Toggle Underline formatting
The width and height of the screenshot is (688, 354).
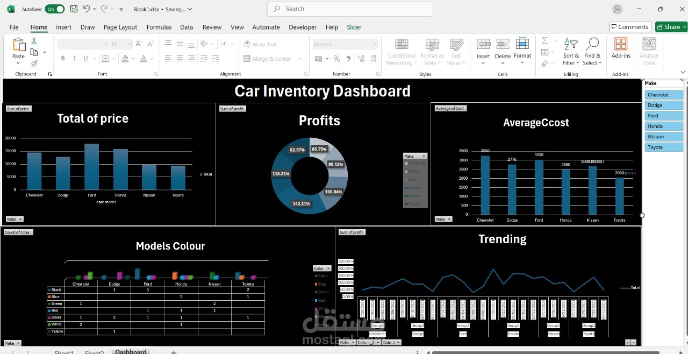[x=86, y=59]
